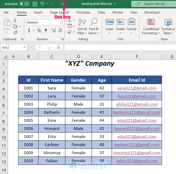176x174 pixels.
Task: Click the philip321@gmail.com hyperlink
Action: tap(137, 104)
